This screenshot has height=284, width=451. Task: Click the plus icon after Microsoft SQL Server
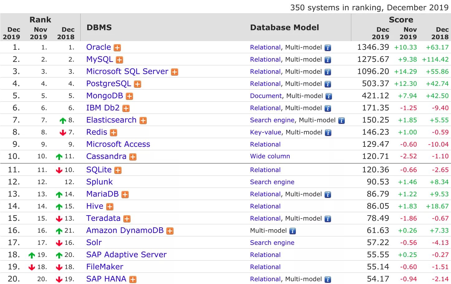[175, 72]
